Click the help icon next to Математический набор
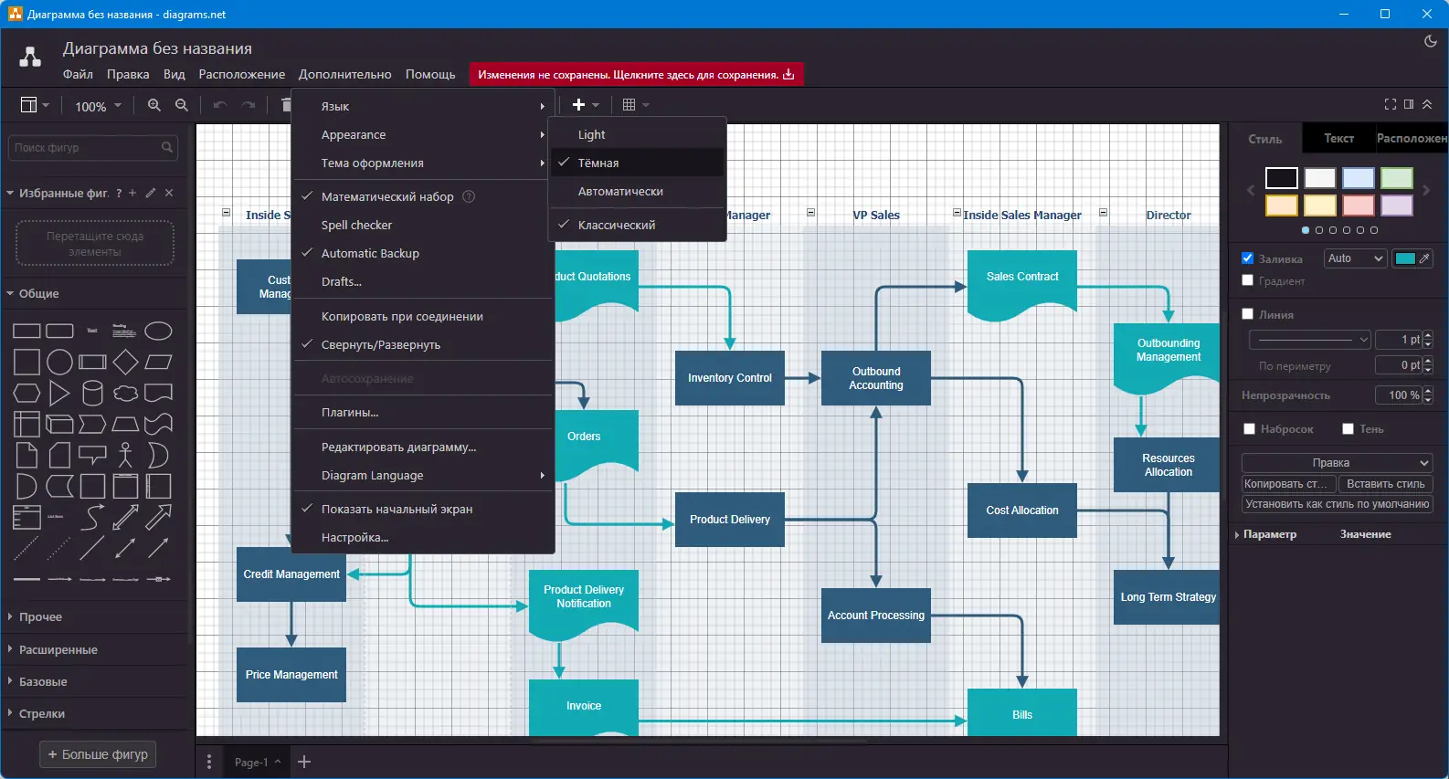The image size is (1449, 779). pyautogui.click(x=469, y=196)
